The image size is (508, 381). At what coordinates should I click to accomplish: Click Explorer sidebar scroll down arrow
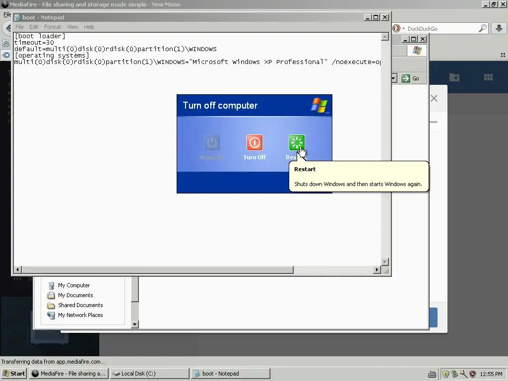pyautogui.click(x=135, y=324)
